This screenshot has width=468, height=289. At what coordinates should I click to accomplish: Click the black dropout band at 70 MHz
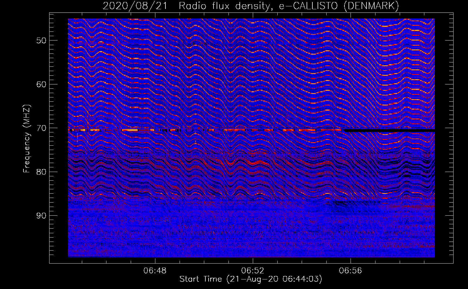pyautogui.click(x=389, y=130)
